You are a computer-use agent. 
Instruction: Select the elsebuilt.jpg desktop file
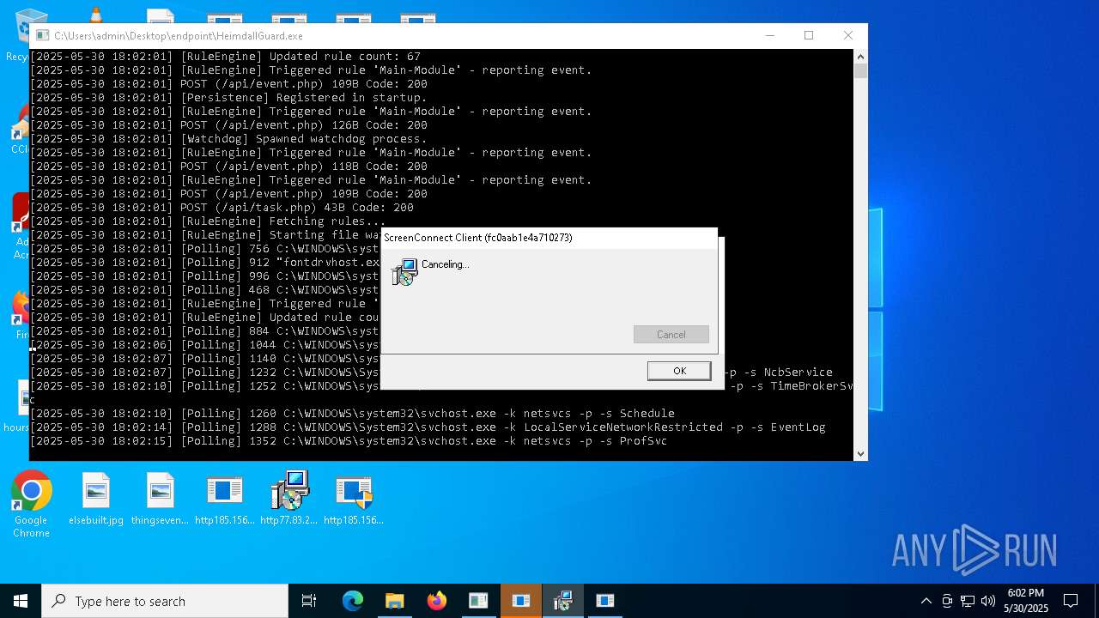tap(96, 499)
